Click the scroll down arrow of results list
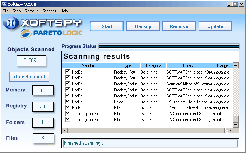 (236, 125)
